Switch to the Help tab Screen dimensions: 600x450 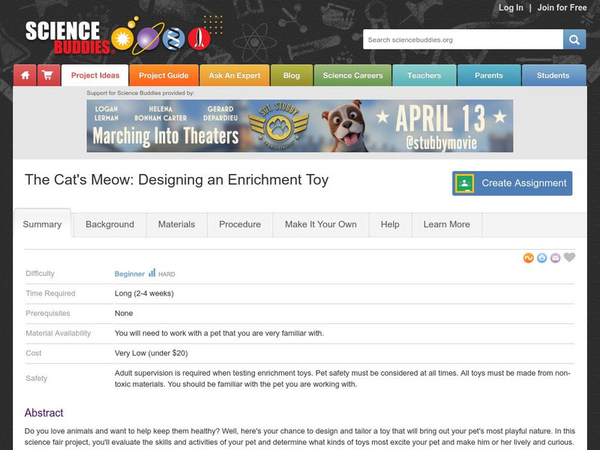(x=390, y=224)
